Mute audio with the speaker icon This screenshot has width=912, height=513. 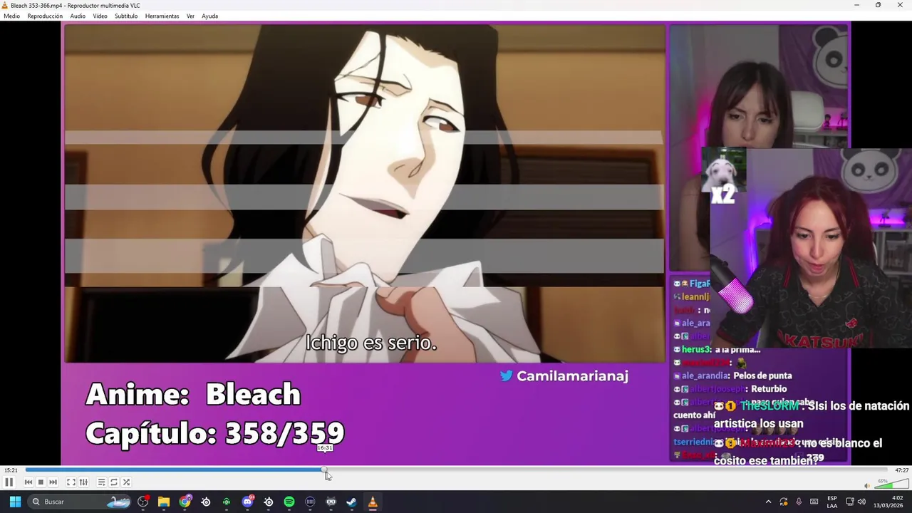tap(867, 486)
